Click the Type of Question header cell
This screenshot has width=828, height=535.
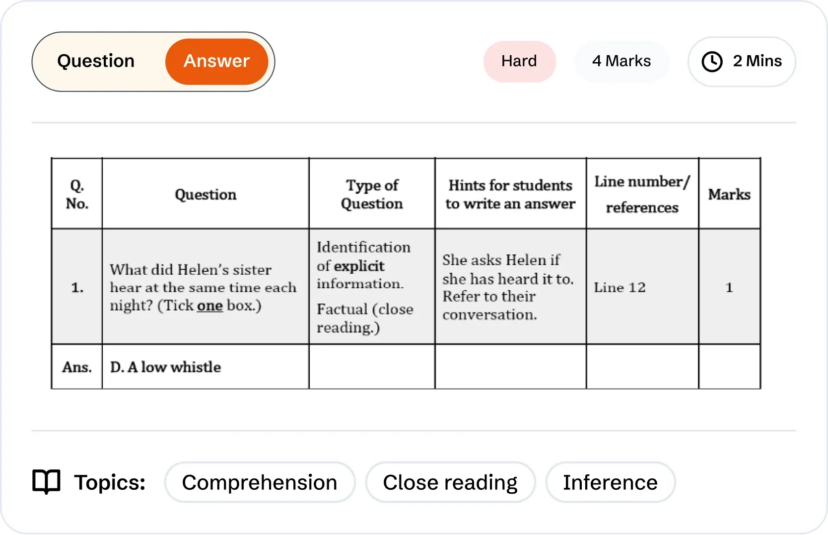pos(371,194)
